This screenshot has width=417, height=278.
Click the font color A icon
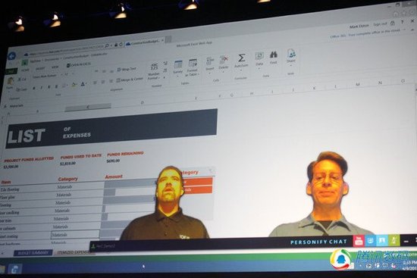point(83,84)
